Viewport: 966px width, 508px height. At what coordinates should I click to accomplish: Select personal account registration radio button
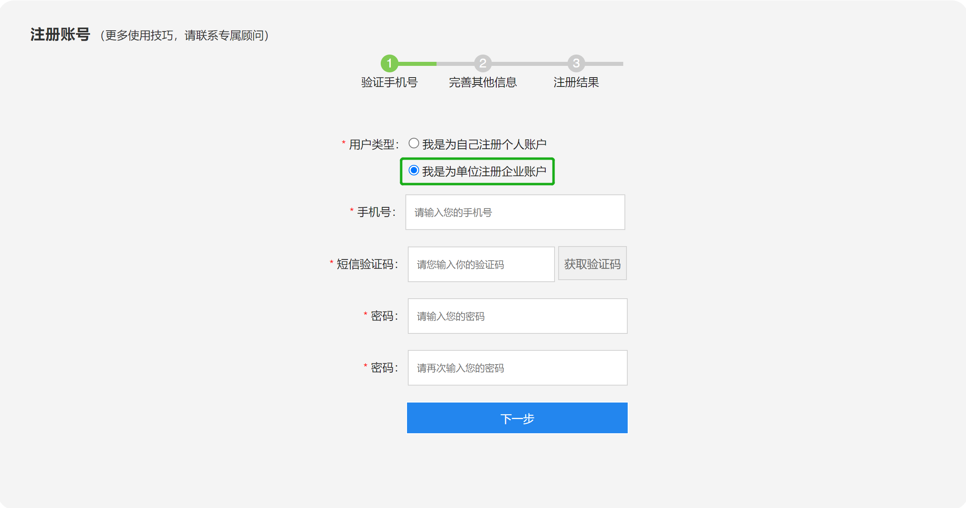[413, 143]
